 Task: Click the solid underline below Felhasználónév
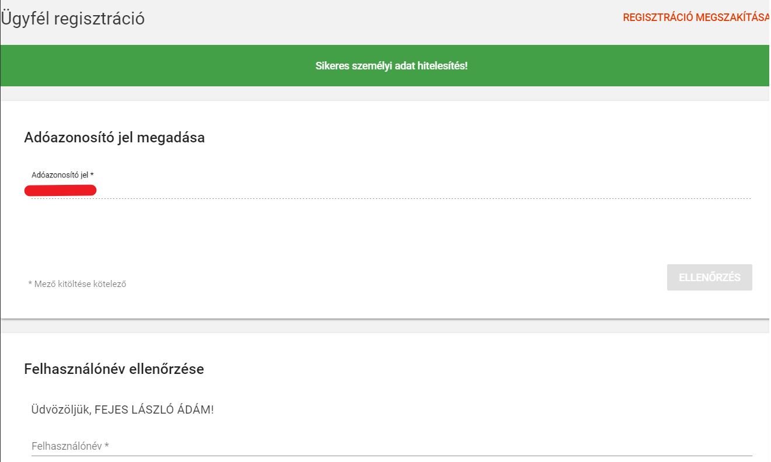[391, 455]
